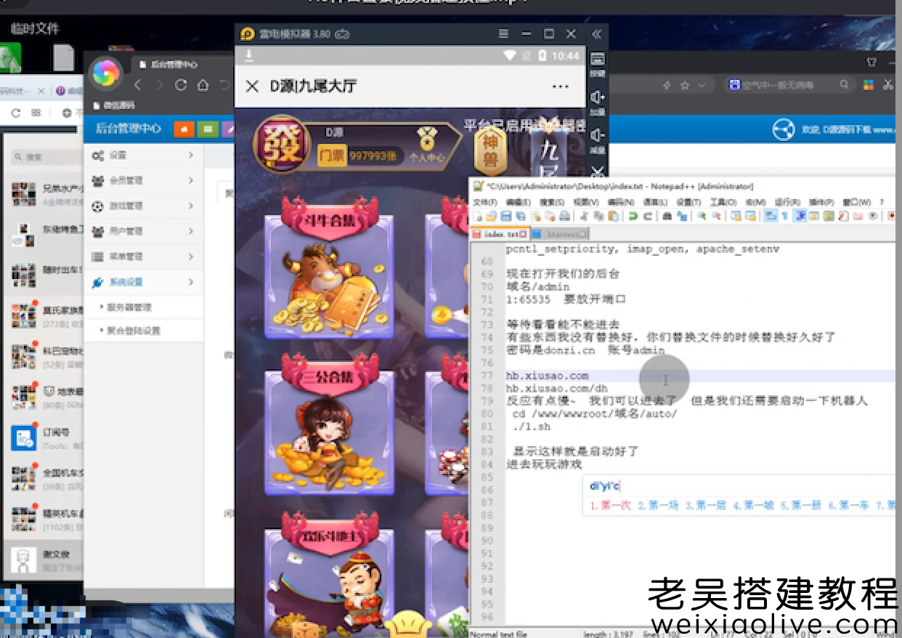Select candidate 第一次 in input method bar

[x=610, y=505]
